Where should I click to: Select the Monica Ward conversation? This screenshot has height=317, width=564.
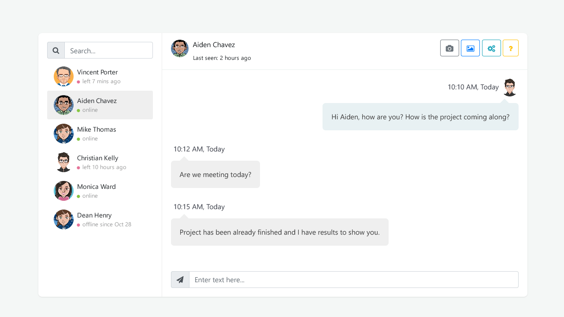click(100, 190)
